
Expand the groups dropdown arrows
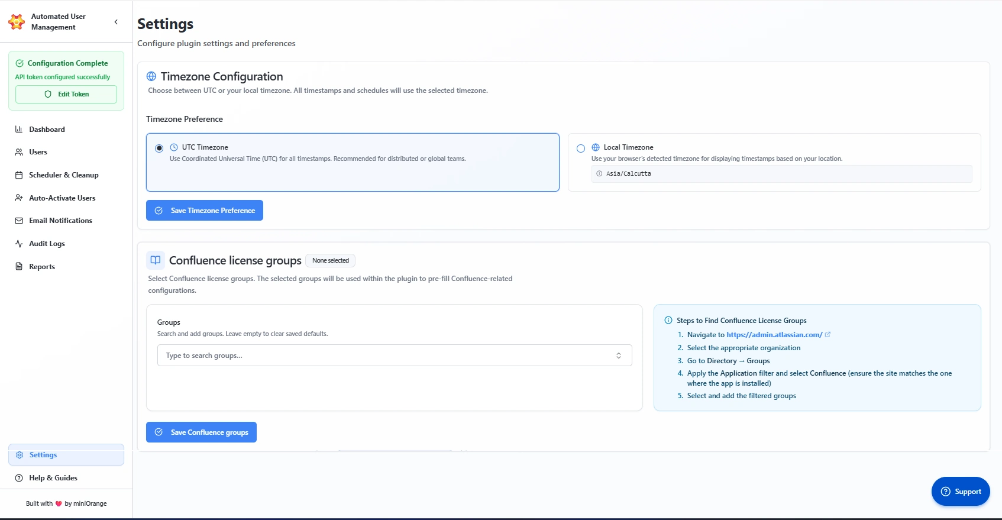click(x=619, y=356)
